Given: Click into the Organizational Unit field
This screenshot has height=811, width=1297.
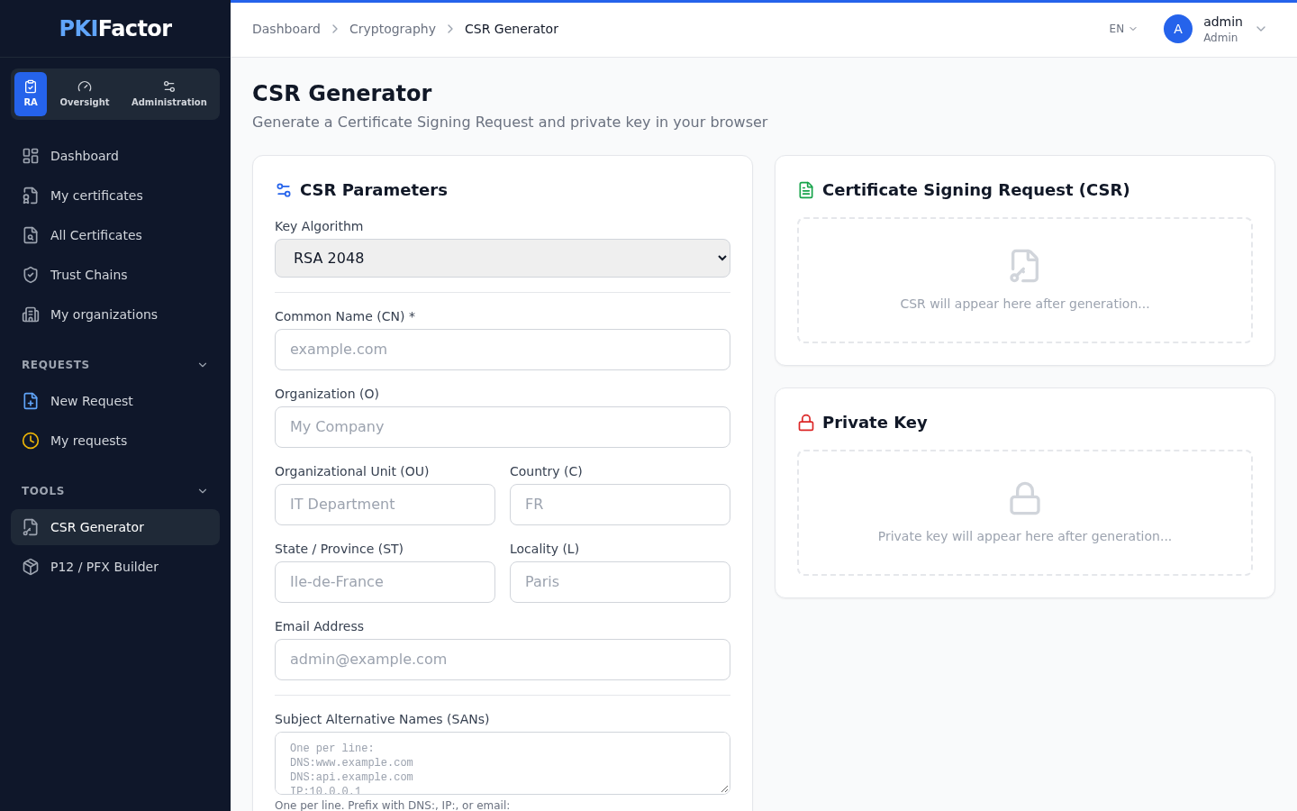Looking at the screenshot, I should 385,505.
